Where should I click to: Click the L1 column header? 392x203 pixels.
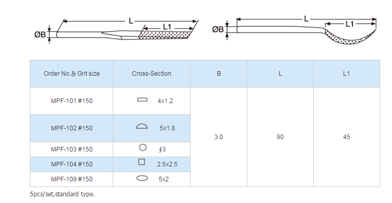tap(347, 74)
